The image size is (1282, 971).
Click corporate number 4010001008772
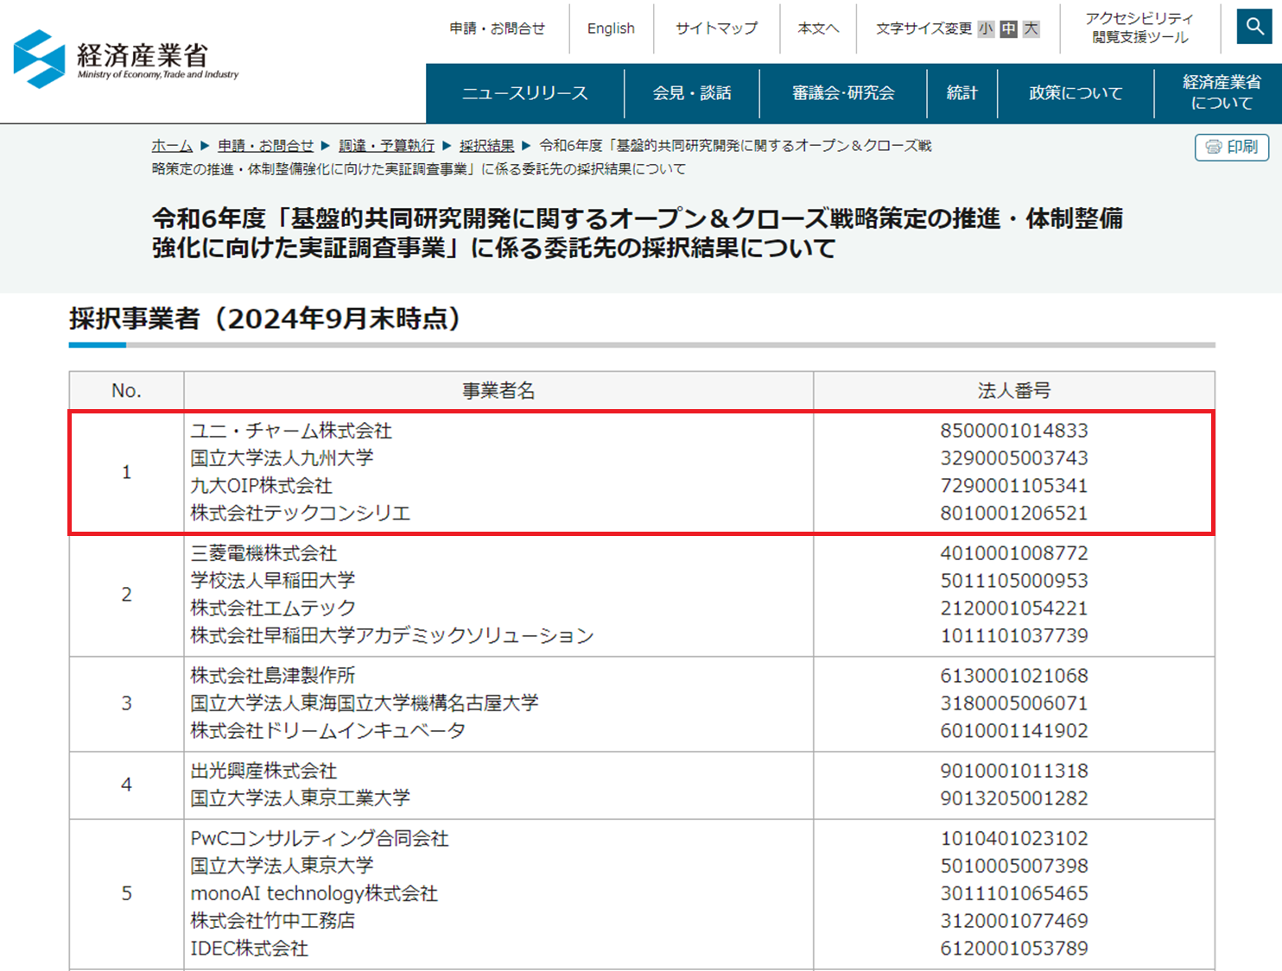pos(1014,552)
